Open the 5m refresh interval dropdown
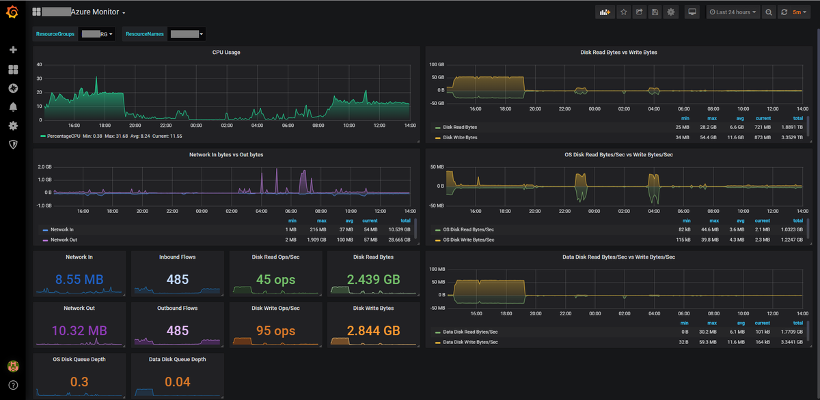820x400 pixels. (799, 12)
